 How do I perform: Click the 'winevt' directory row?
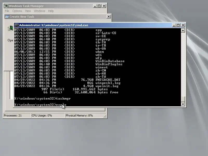coord(61,67)
